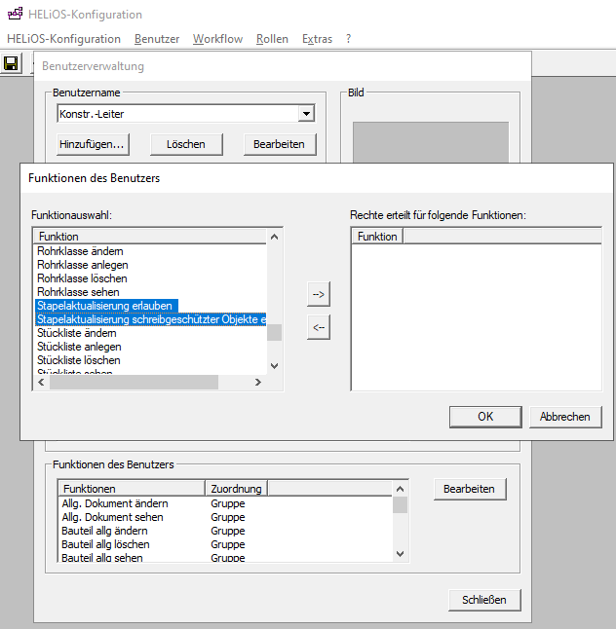
Task: Click the gray Bild picture preview area
Action: click(x=431, y=142)
